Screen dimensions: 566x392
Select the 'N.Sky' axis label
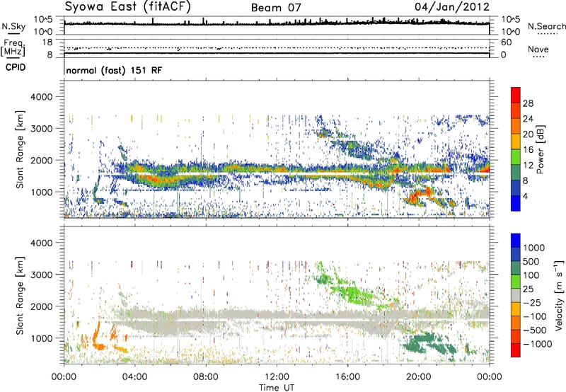(13, 26)
